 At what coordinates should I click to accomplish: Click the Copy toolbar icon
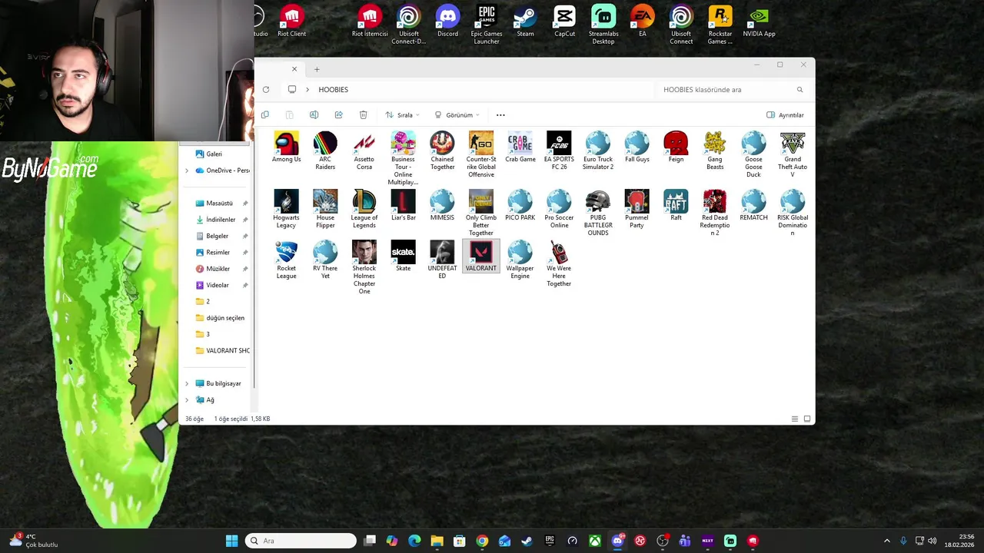[x=264, y=115]
